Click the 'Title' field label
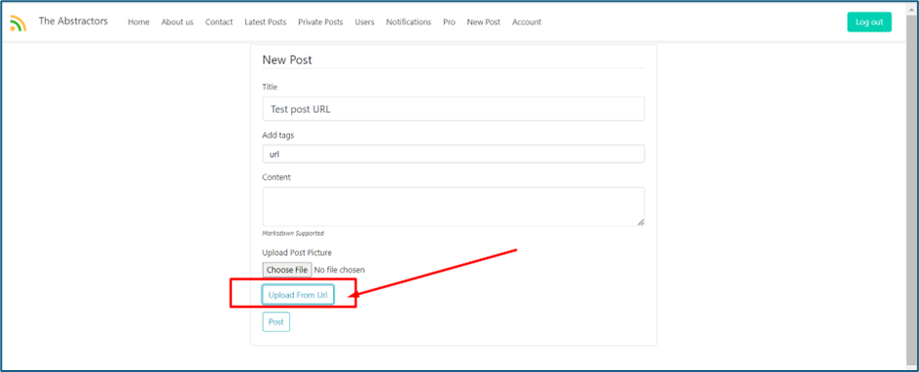919x372 pixels. click(x=270, y=87)
